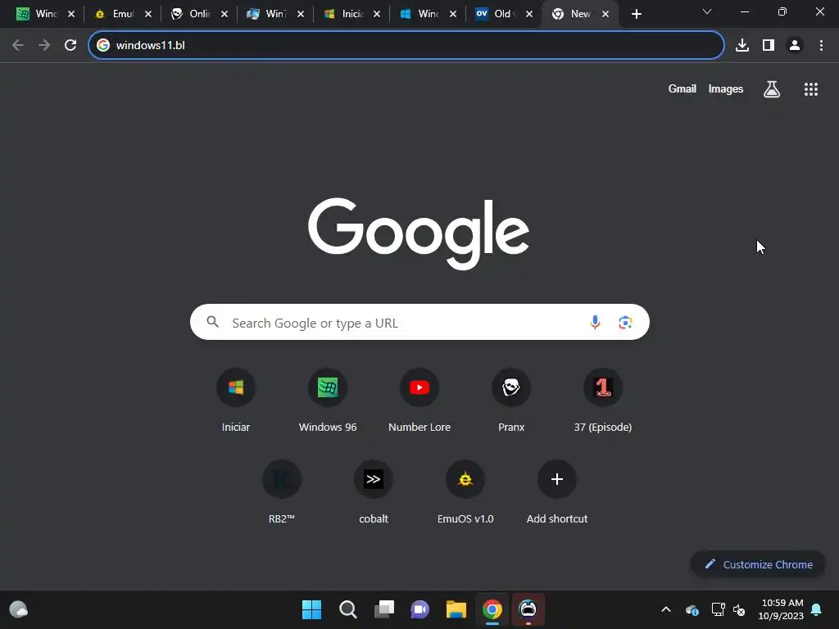Open Search Labs flask icon
The height and width of the screenshot is (629, 839).
pyautogui.click(x=772, y=89)
